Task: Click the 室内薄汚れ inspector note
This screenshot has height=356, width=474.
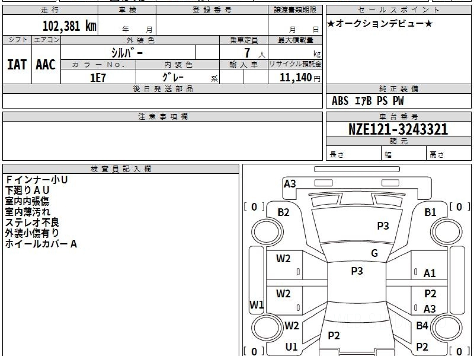Action: click(28, 212)
